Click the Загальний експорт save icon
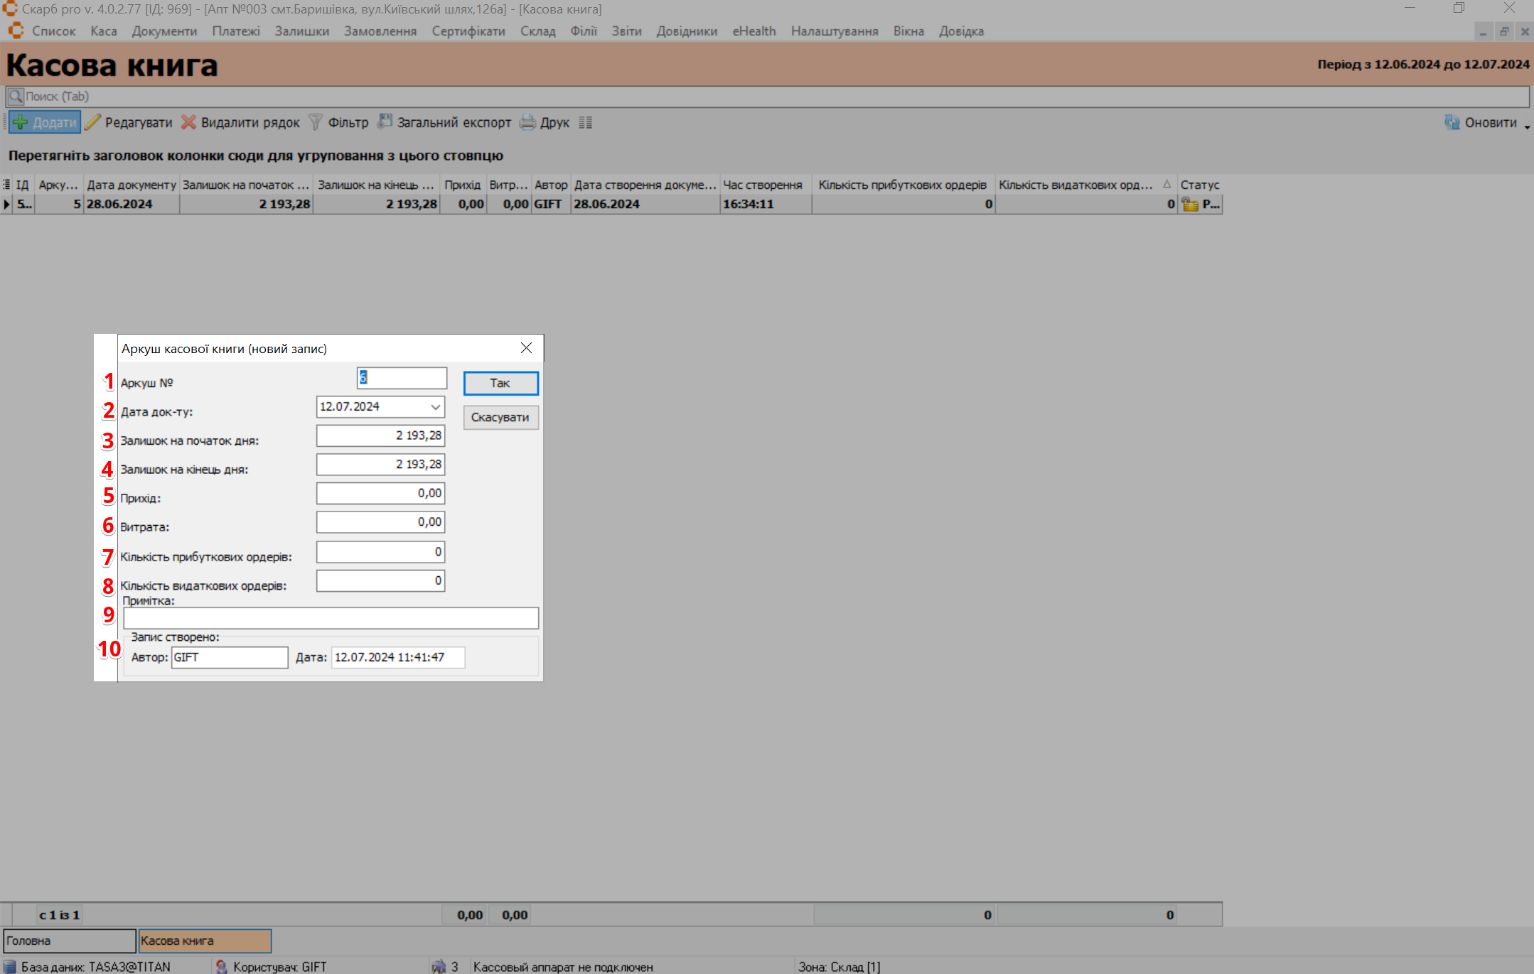The height and width of the screenshot is (974, 1534). 385,121
